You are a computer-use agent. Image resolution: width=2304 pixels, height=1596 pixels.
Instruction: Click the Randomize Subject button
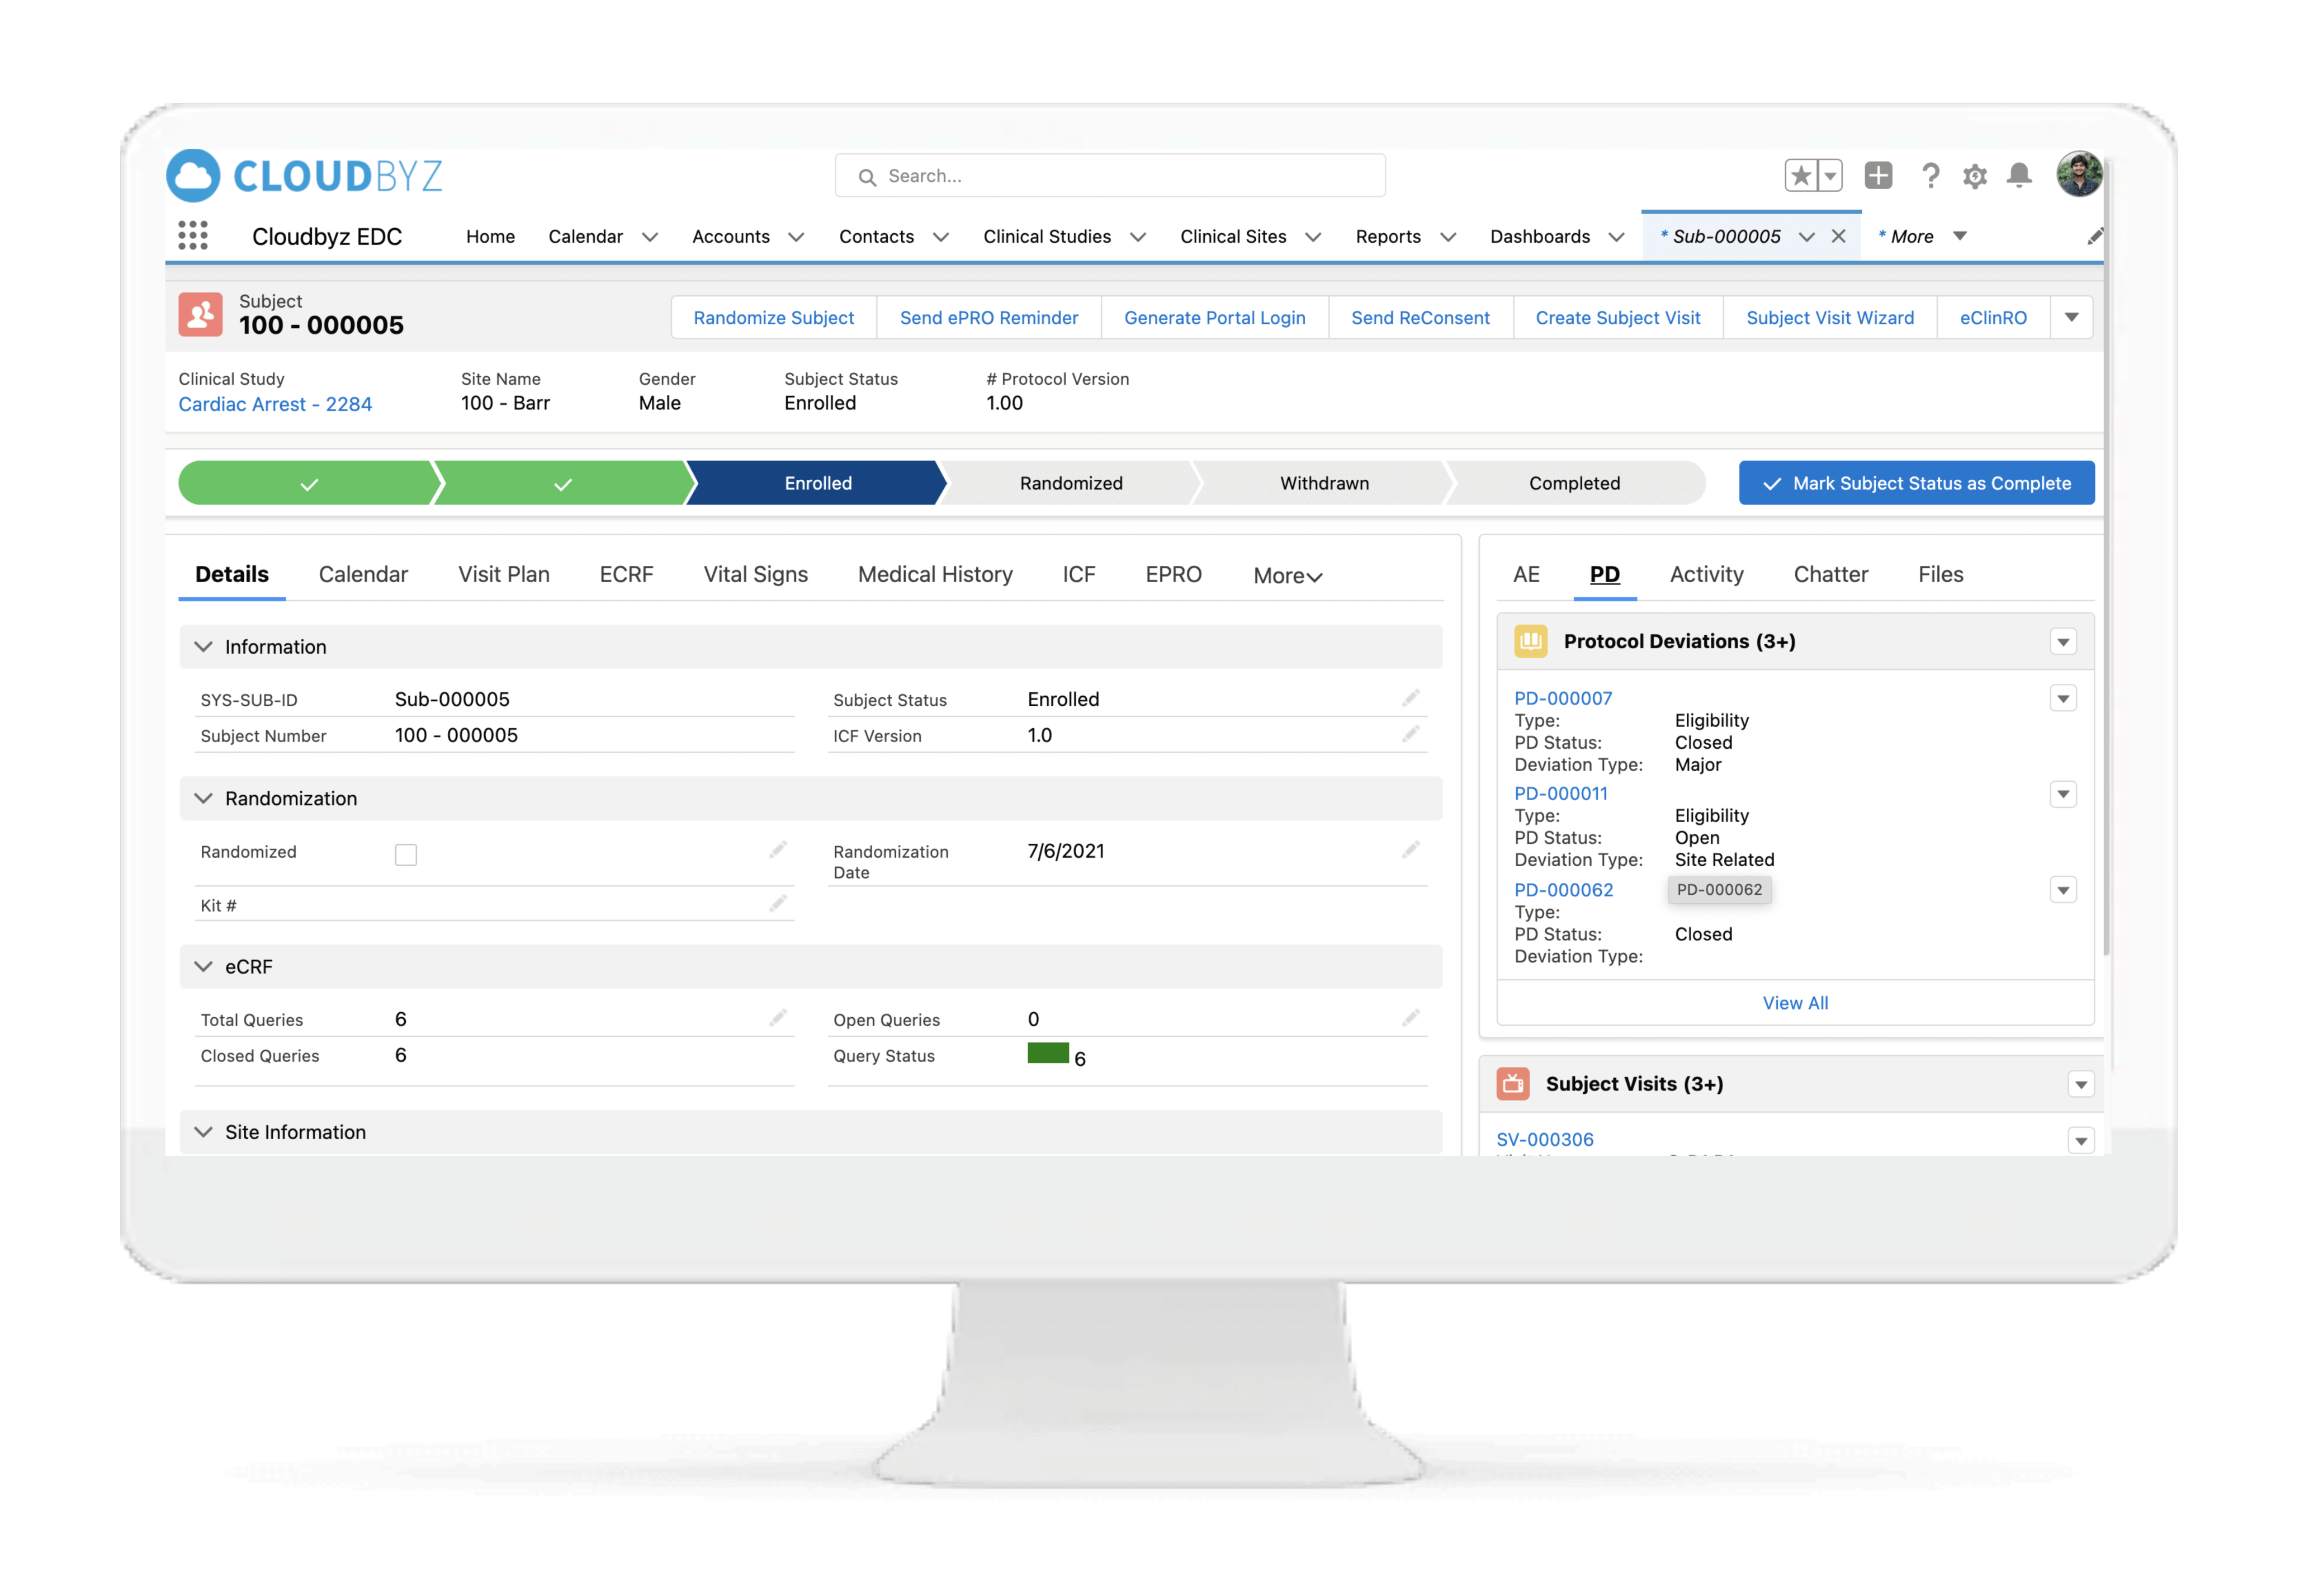point(774,318)
